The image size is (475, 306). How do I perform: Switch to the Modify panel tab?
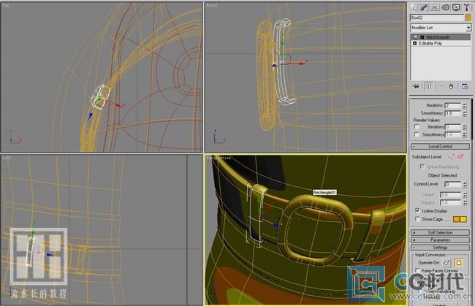pos(424,6)
